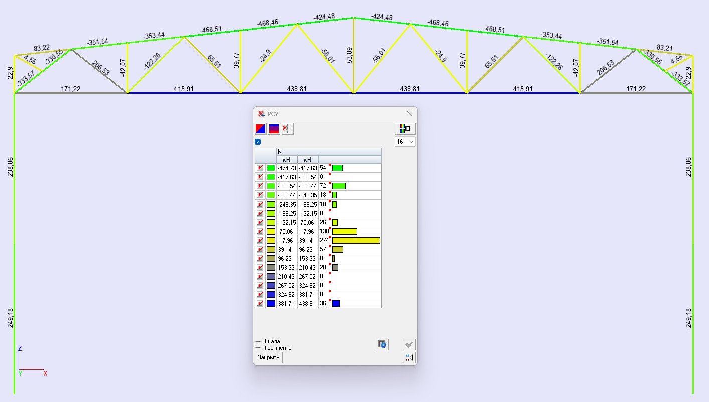
Task: Uncheck the -360,54 to -303,44 range row
Action: [260, 186]
